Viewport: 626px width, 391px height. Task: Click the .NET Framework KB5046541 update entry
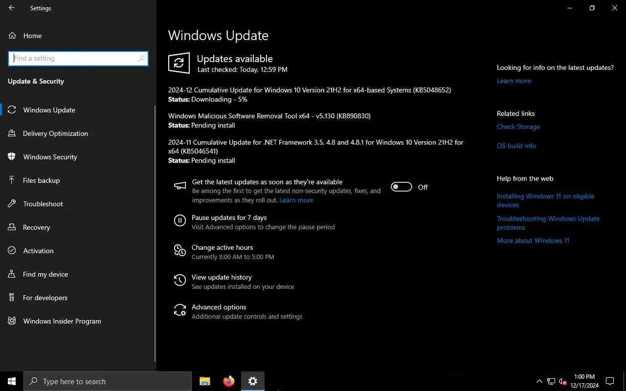(x=315, y=147)
